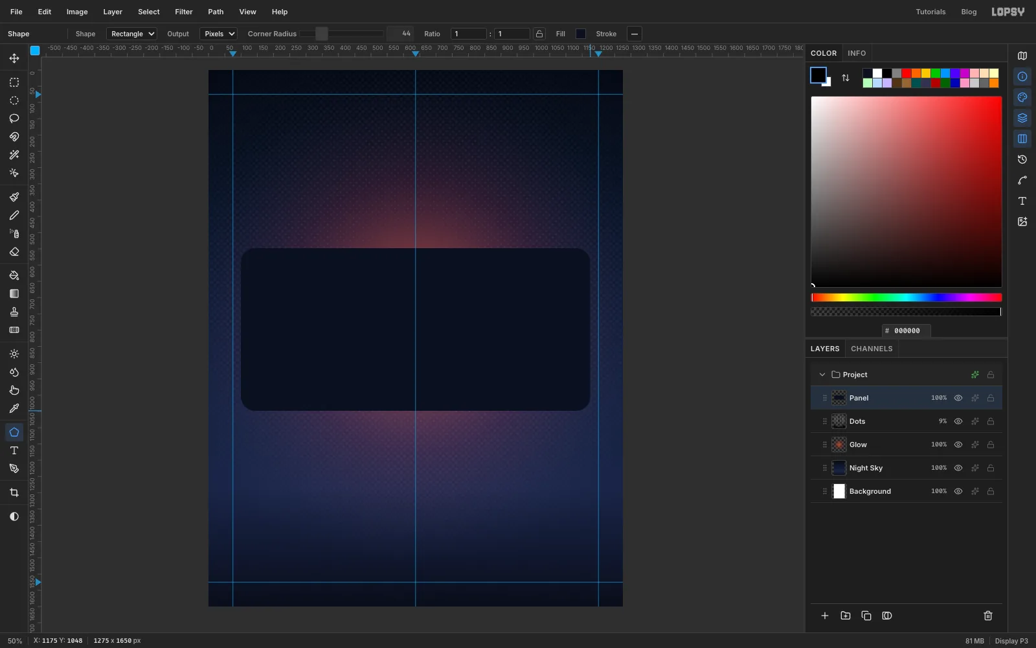Select the Magic Wand tool
Image resolution: width=1036 pixels, height=648 pixels.
(x=14, y=155)
